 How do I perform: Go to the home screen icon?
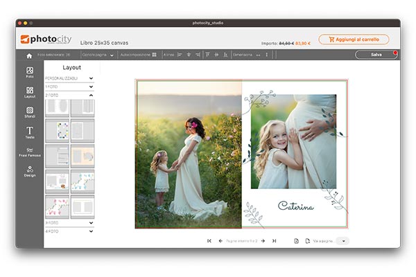(29, 55)
